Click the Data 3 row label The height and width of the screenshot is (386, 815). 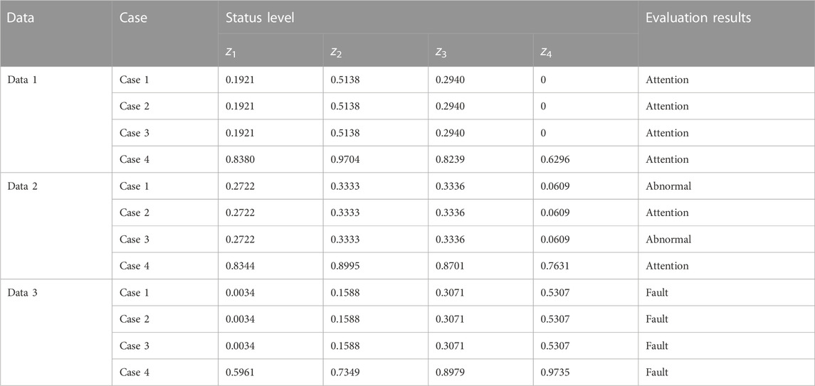click(x=56, y=332)
